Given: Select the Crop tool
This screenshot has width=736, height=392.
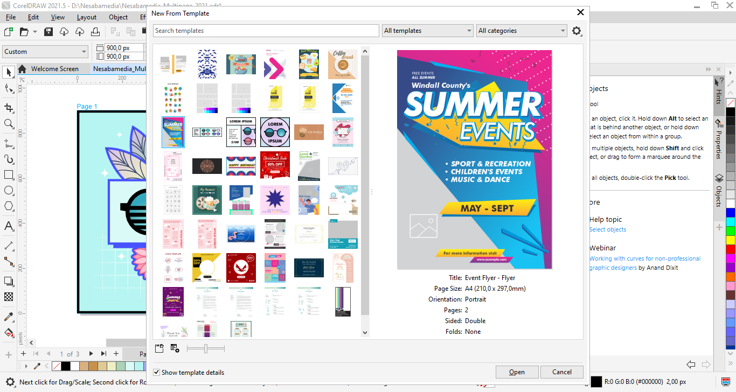Looking at the screenshot, I should pyautogui.click(x=9, y=108).
